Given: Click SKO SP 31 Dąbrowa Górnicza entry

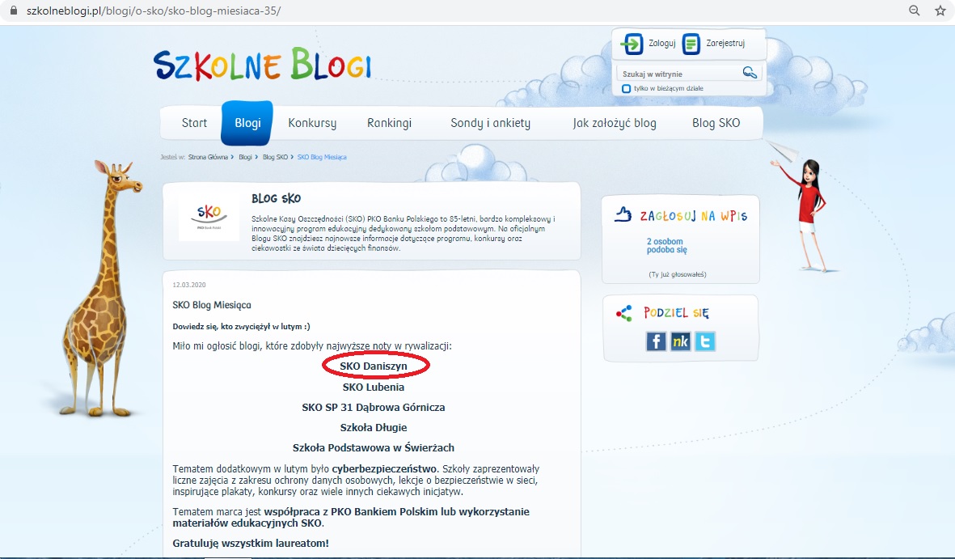Looking at the screenshot, I should [374, 407].
